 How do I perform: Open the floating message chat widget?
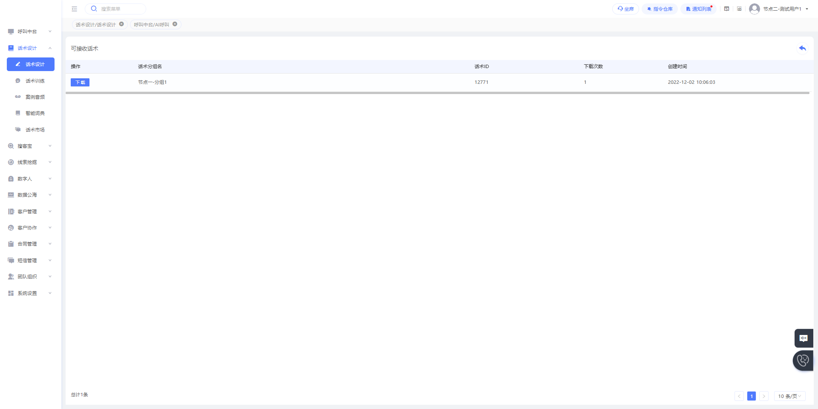pos(804,338)
